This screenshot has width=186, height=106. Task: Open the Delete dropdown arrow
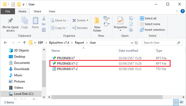point(87,20)
